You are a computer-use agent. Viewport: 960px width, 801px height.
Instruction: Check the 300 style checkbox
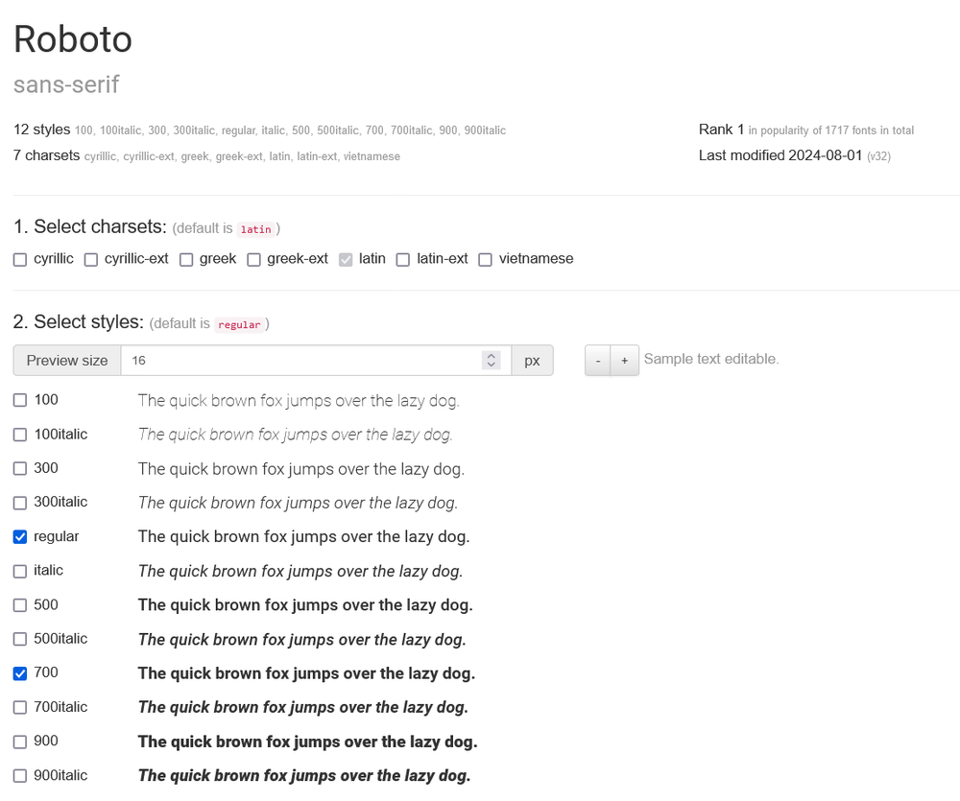click(20, 469)
